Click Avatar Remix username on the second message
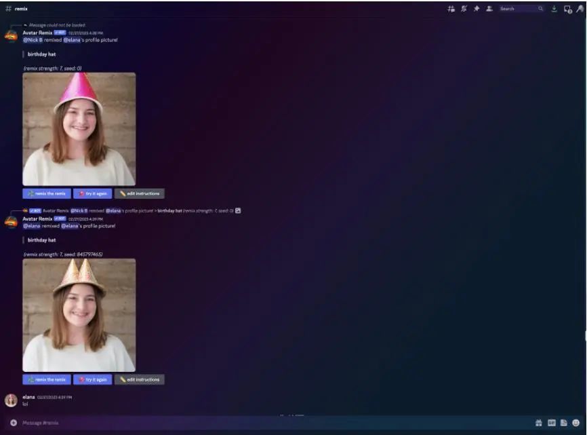Viewport: 587px width, 435px height. (x=37, y=219)
